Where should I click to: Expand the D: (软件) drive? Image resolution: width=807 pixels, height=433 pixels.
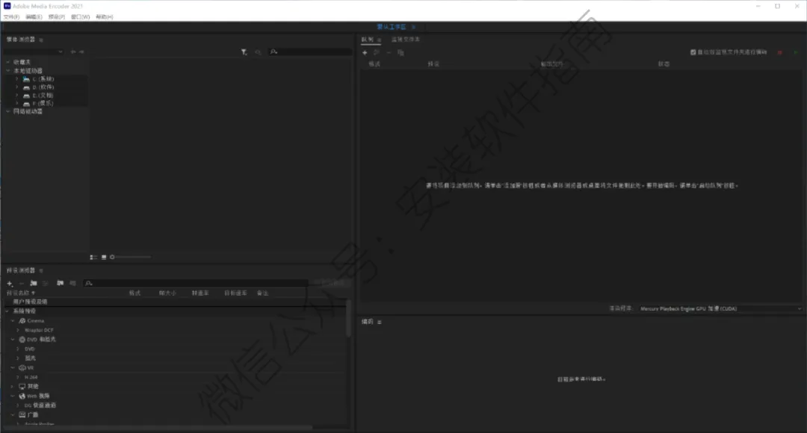point(16,87)
